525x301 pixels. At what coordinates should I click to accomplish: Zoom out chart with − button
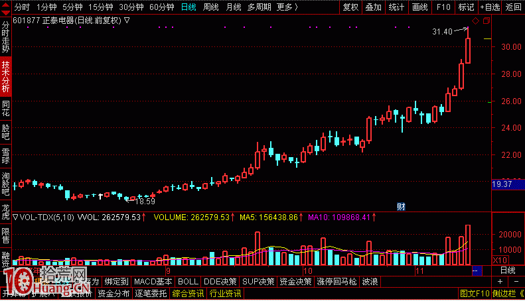tap(516, 282)
